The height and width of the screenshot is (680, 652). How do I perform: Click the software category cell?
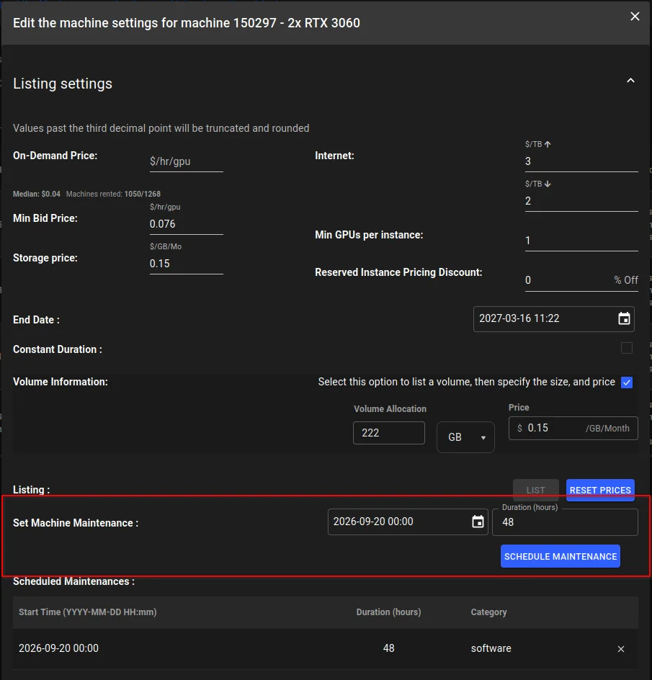pos(491,648)
